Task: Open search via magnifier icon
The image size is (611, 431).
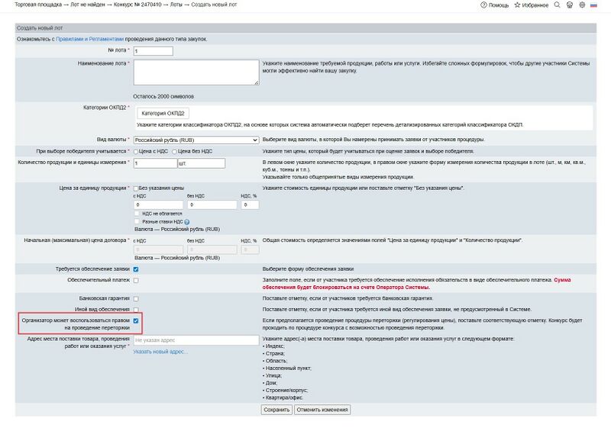Action: pyautogui.click(x=557, y=5)
